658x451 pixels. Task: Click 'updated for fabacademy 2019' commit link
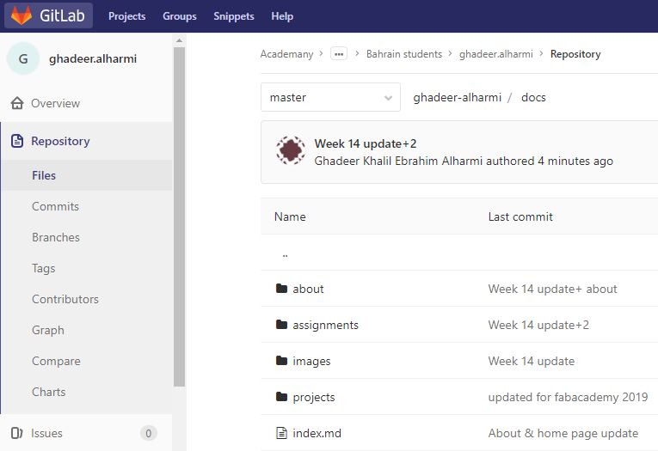(569, 397)
